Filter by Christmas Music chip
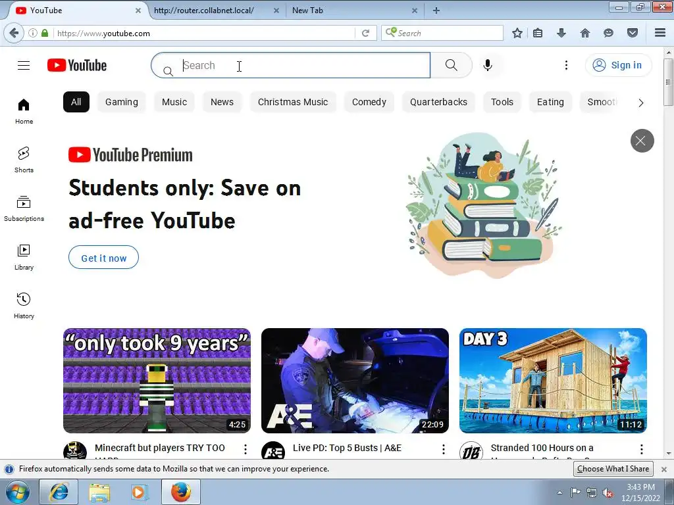 (x=293, y=102)
